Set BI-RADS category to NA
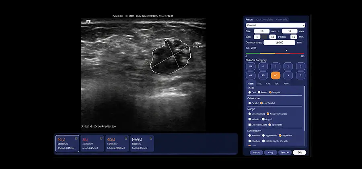362x169 pixels. [x=251, y=66]
